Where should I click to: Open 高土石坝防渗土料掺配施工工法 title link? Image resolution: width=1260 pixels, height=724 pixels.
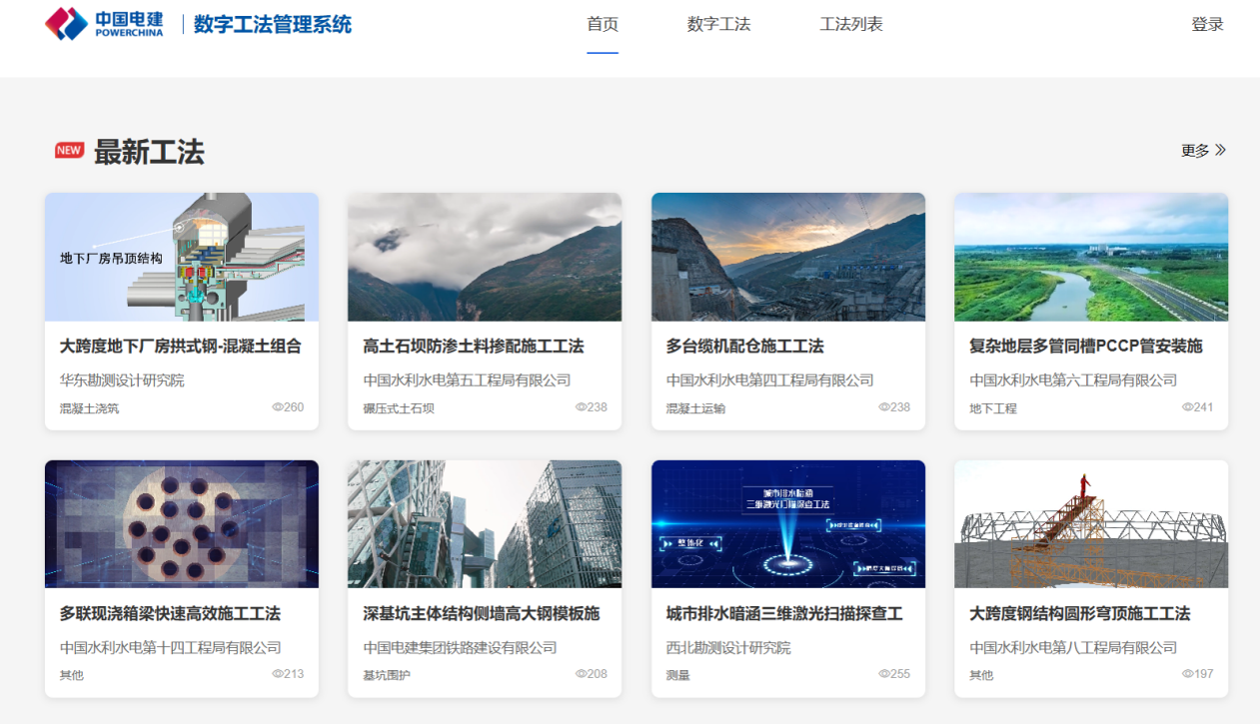(x=473, y=347)
